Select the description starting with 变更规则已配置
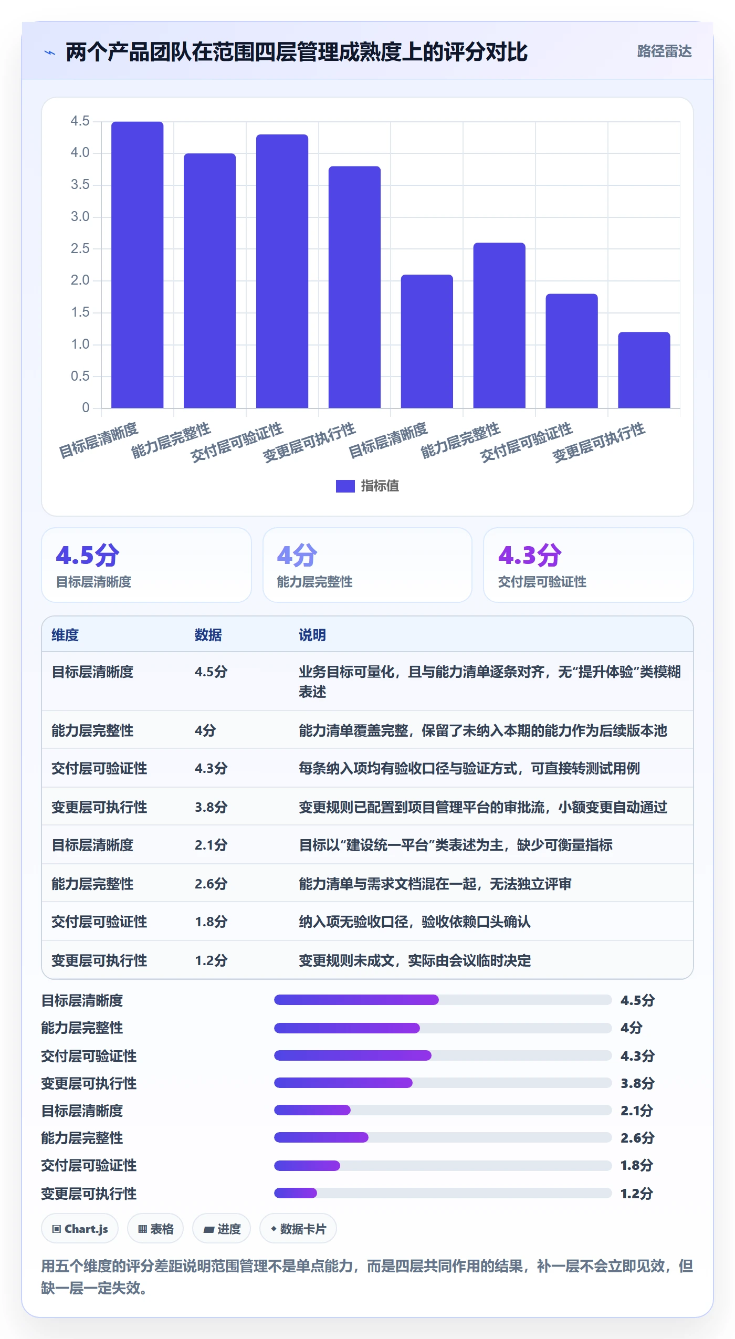This screenshot has width=735, height=1339. [483, 807]
